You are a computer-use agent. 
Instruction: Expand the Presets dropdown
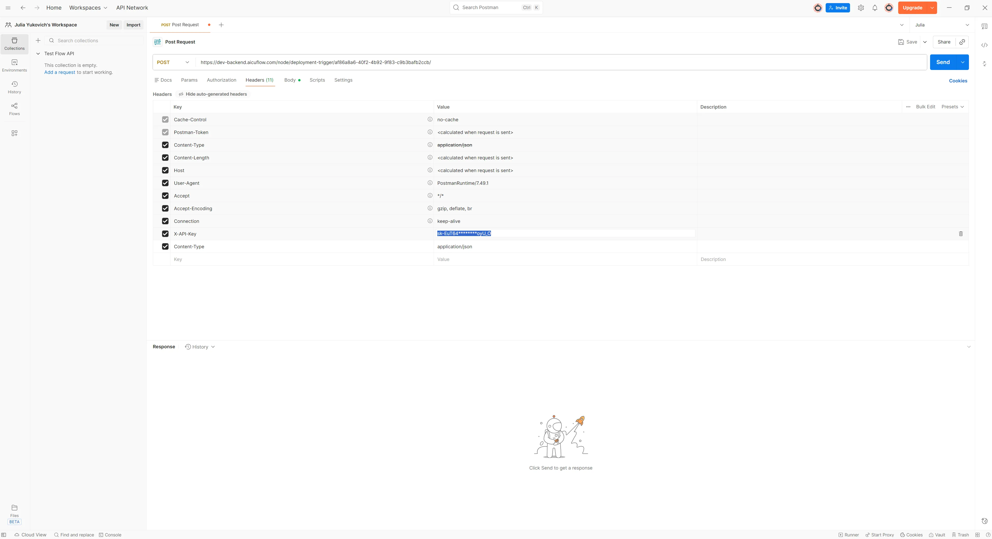(952, 107)
